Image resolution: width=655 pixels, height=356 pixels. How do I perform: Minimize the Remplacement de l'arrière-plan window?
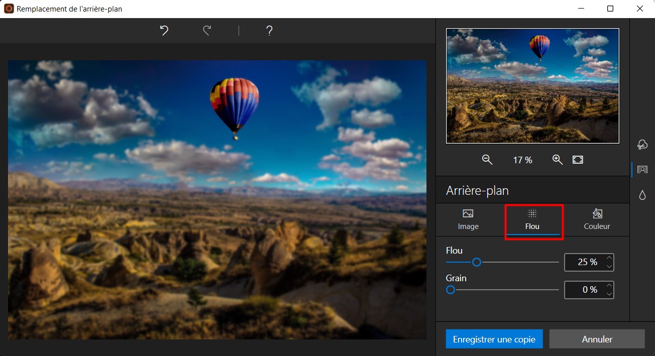[581, 9]
